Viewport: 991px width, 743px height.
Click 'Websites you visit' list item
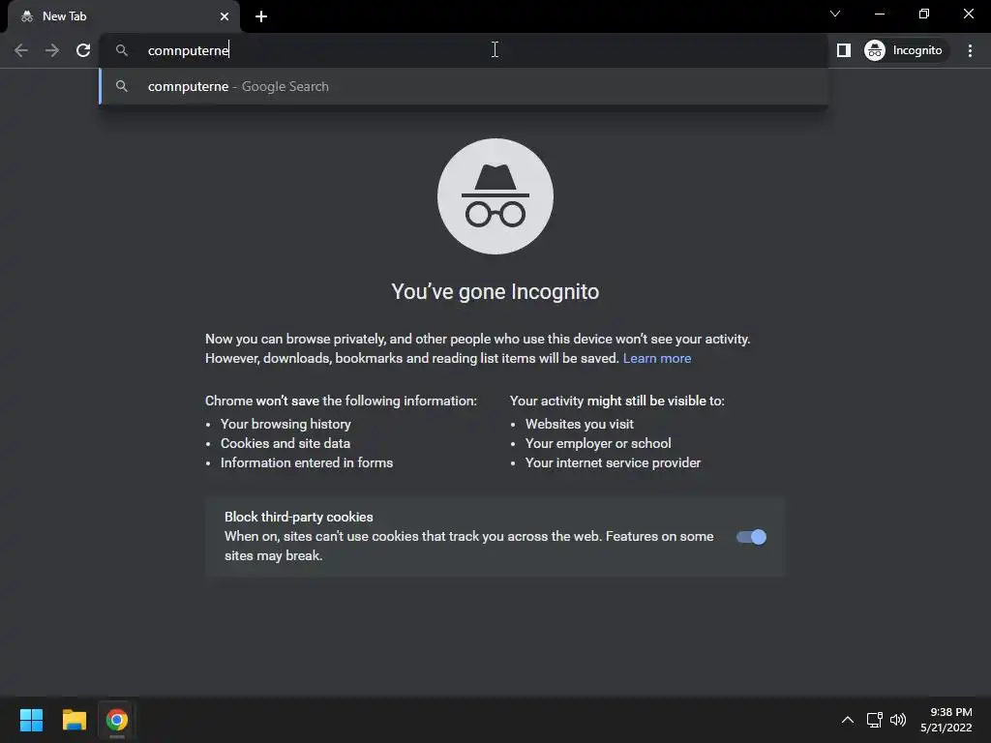click(x=579, y=424)
